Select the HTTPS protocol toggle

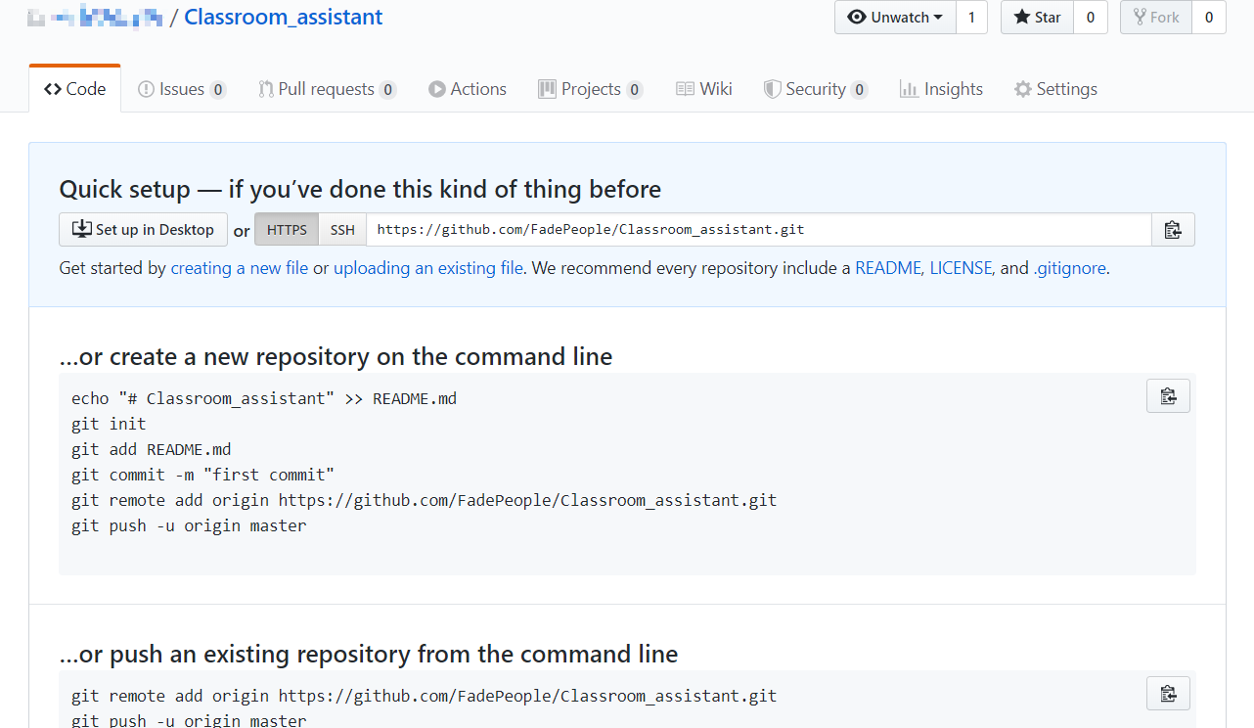pyautogui.click(x=287, y=230)
